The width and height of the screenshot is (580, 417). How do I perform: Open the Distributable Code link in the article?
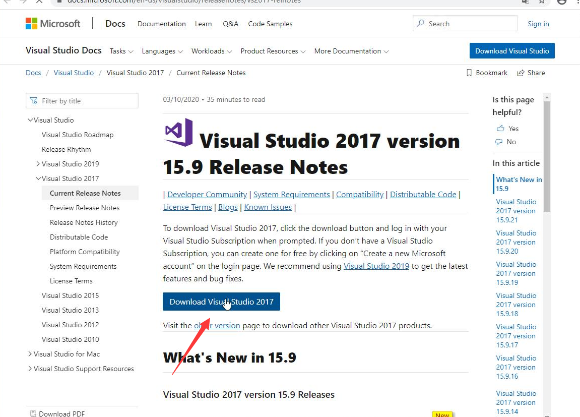pyautogui.click(x=423, y=195)
